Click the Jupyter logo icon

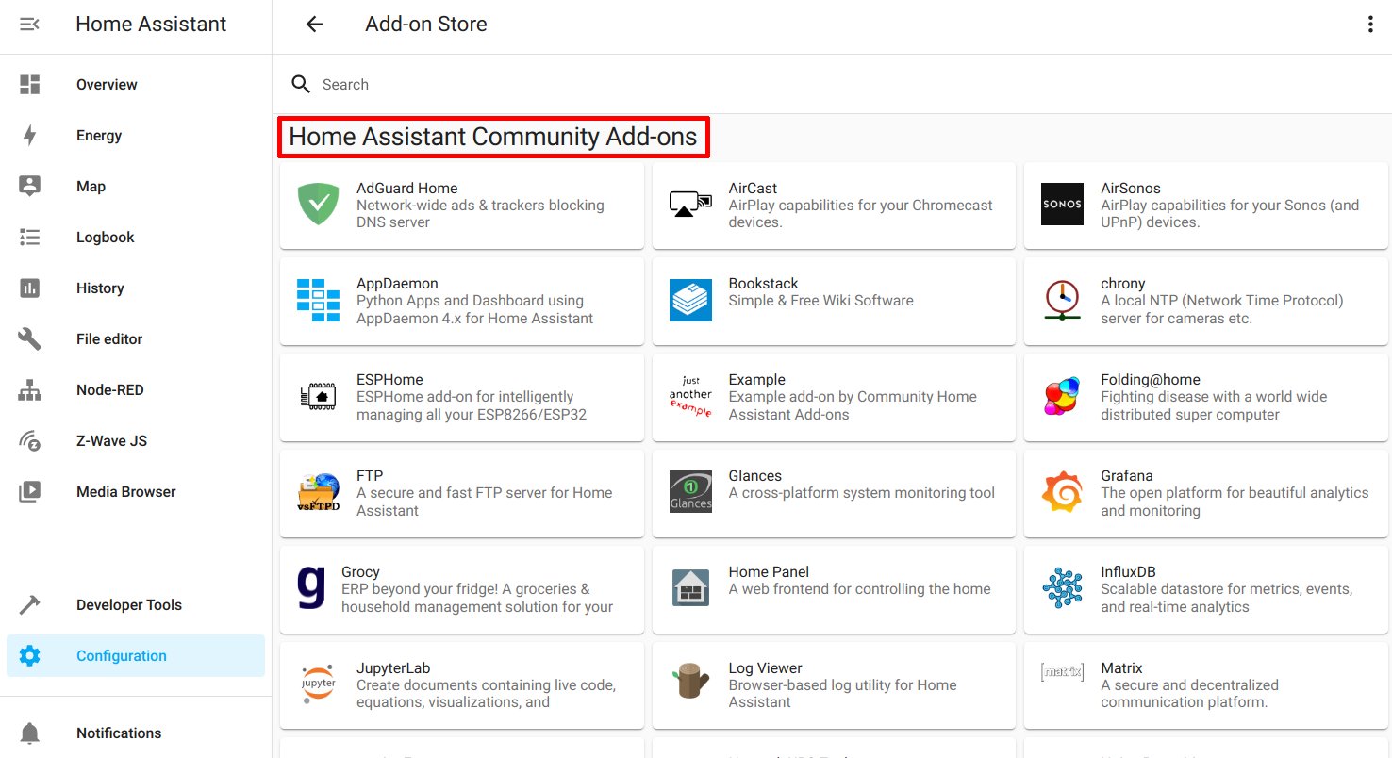[x=318, y=684]
